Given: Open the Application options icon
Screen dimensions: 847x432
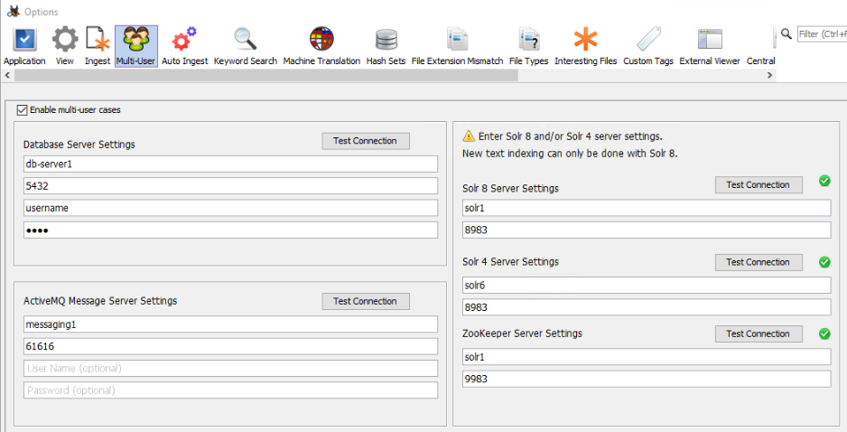Looking at the screenshot, I should pos(24,40).
